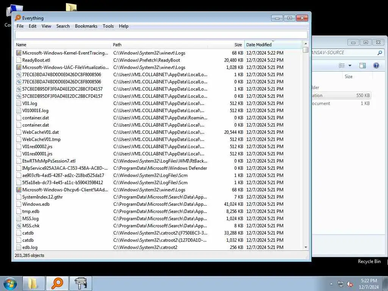Open the Help menu
Viewport: 388px width, 291px height.
pyautogui.click(x=124, y=26)
